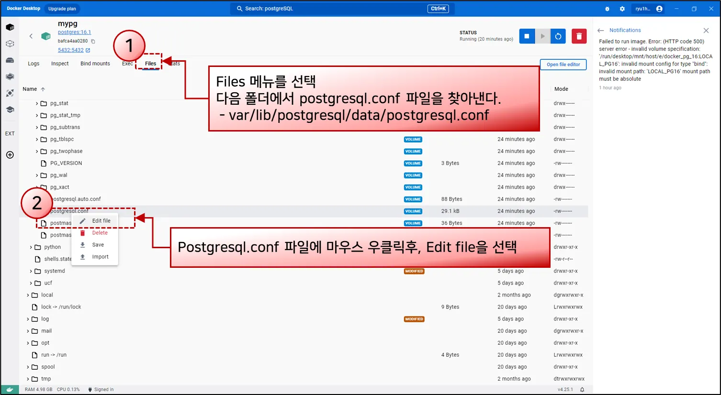Switch to the Logs tab
721x395 pixels.
(34, 64)
